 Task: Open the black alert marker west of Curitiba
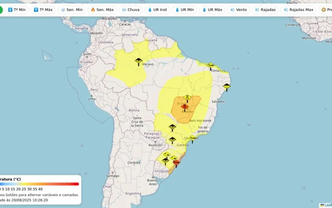pyautogui.click(x=172, y=140)
